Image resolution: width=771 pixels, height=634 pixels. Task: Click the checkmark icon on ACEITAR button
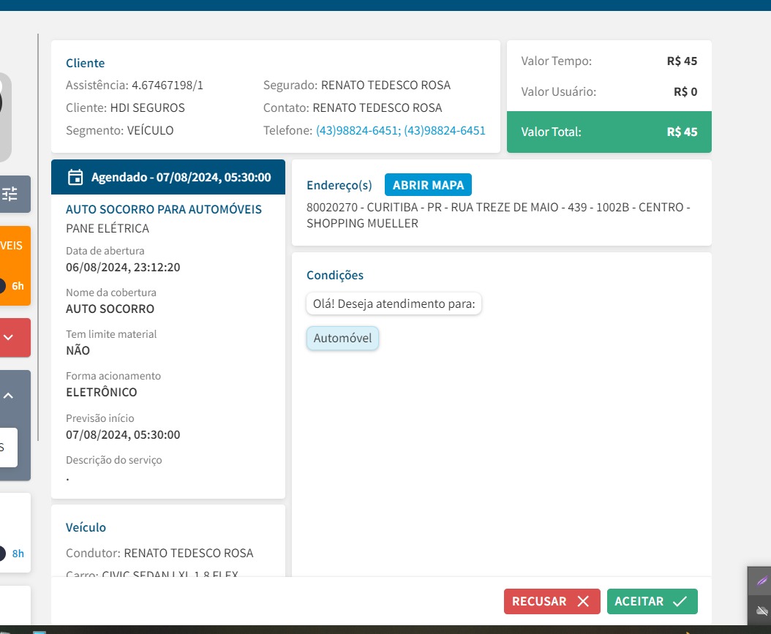pos(680,601)
